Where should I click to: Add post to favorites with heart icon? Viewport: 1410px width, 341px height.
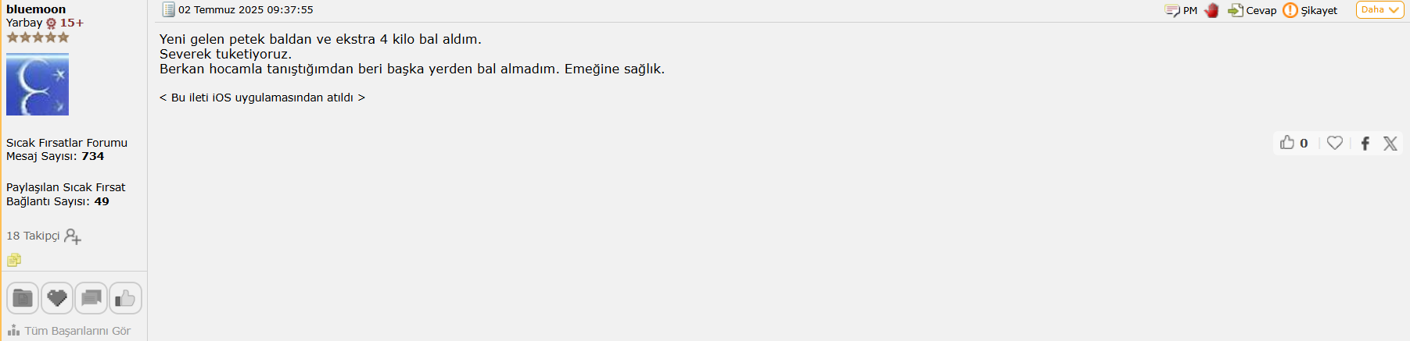[1335, 143]
